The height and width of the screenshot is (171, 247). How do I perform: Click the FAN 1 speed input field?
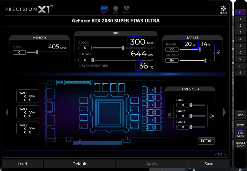(183, 105)
